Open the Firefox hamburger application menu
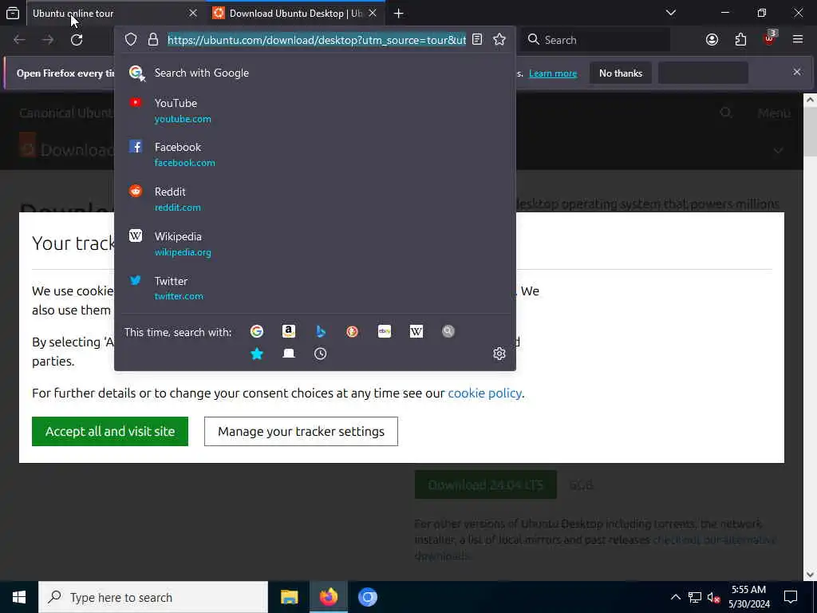 798,40
